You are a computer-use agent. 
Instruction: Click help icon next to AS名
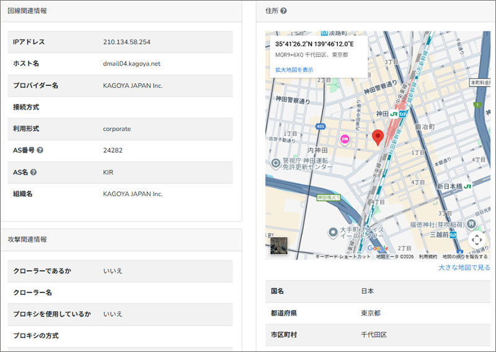pos(33,172)
